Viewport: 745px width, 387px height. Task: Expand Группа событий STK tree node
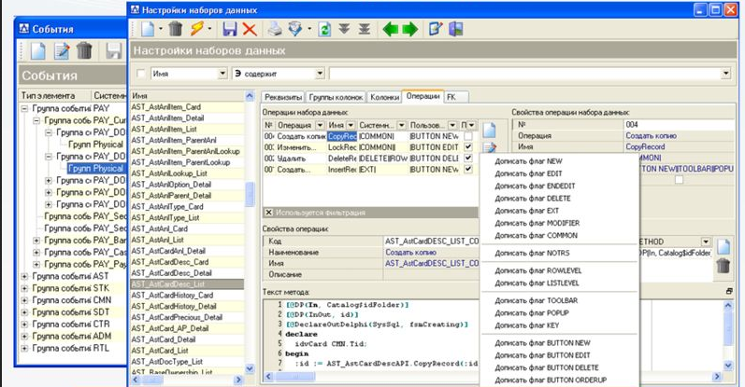click(24, 288)
